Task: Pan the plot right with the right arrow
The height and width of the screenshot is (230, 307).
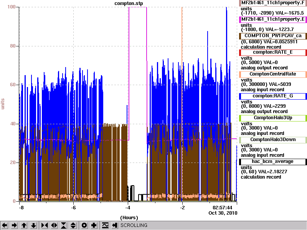Action: coord(14,225)
